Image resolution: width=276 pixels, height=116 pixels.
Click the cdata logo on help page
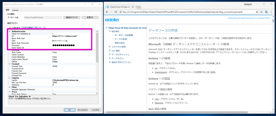pos(112,20)
